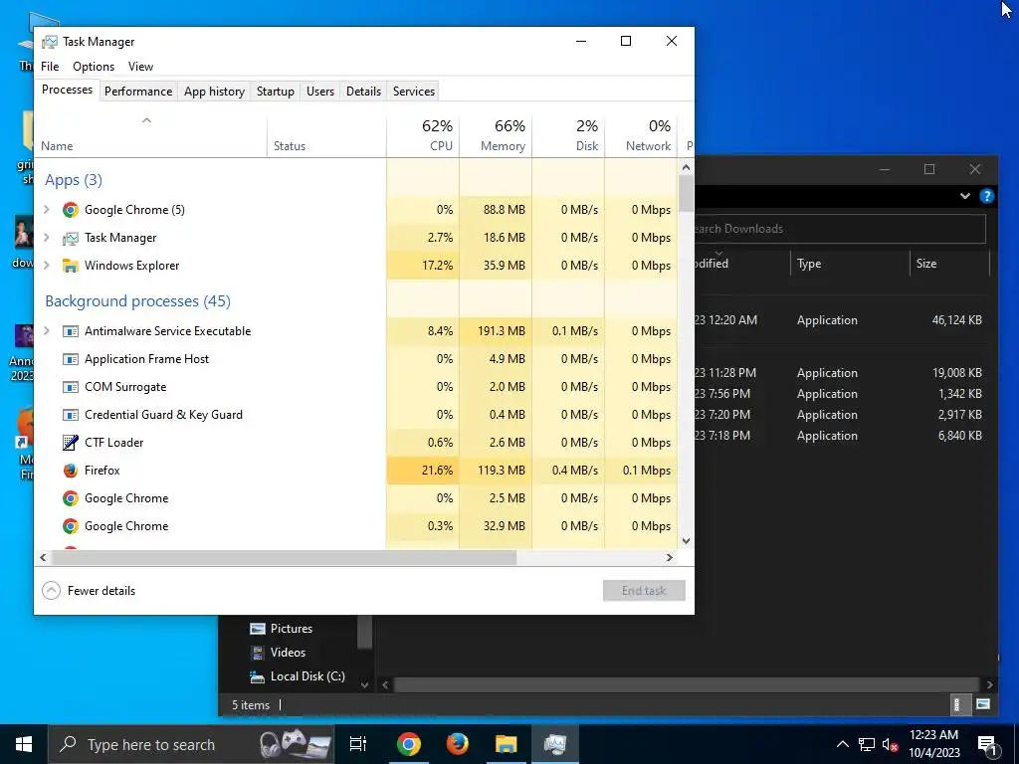Click the process list vertical scrollbar thumb

click(686, 194)
